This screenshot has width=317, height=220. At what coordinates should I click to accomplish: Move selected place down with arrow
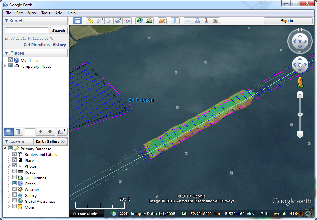[x=50, y=132]
